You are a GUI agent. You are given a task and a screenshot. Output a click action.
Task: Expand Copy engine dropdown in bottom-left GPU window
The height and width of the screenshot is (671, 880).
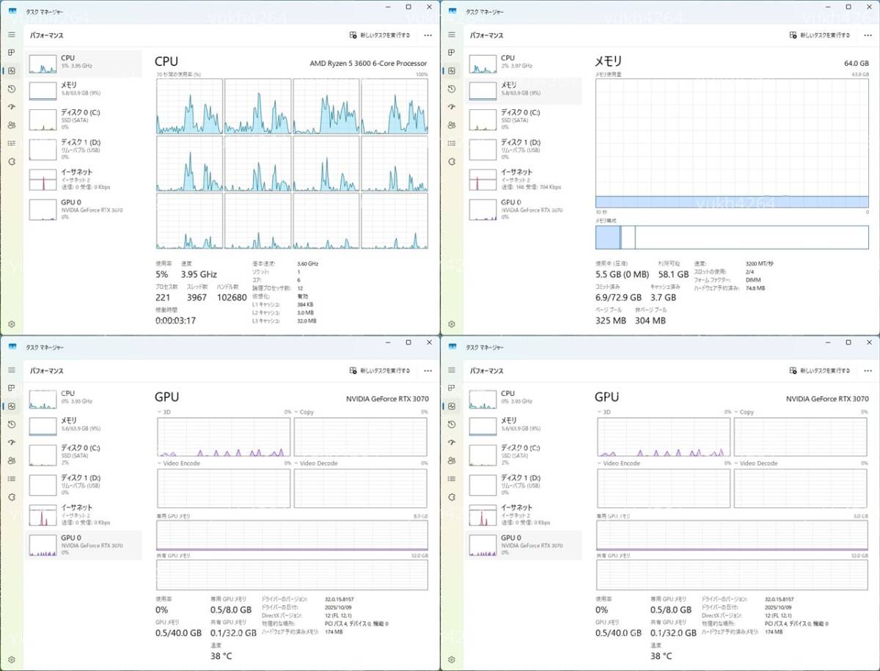pyautogui.click(x=297, y=412)
